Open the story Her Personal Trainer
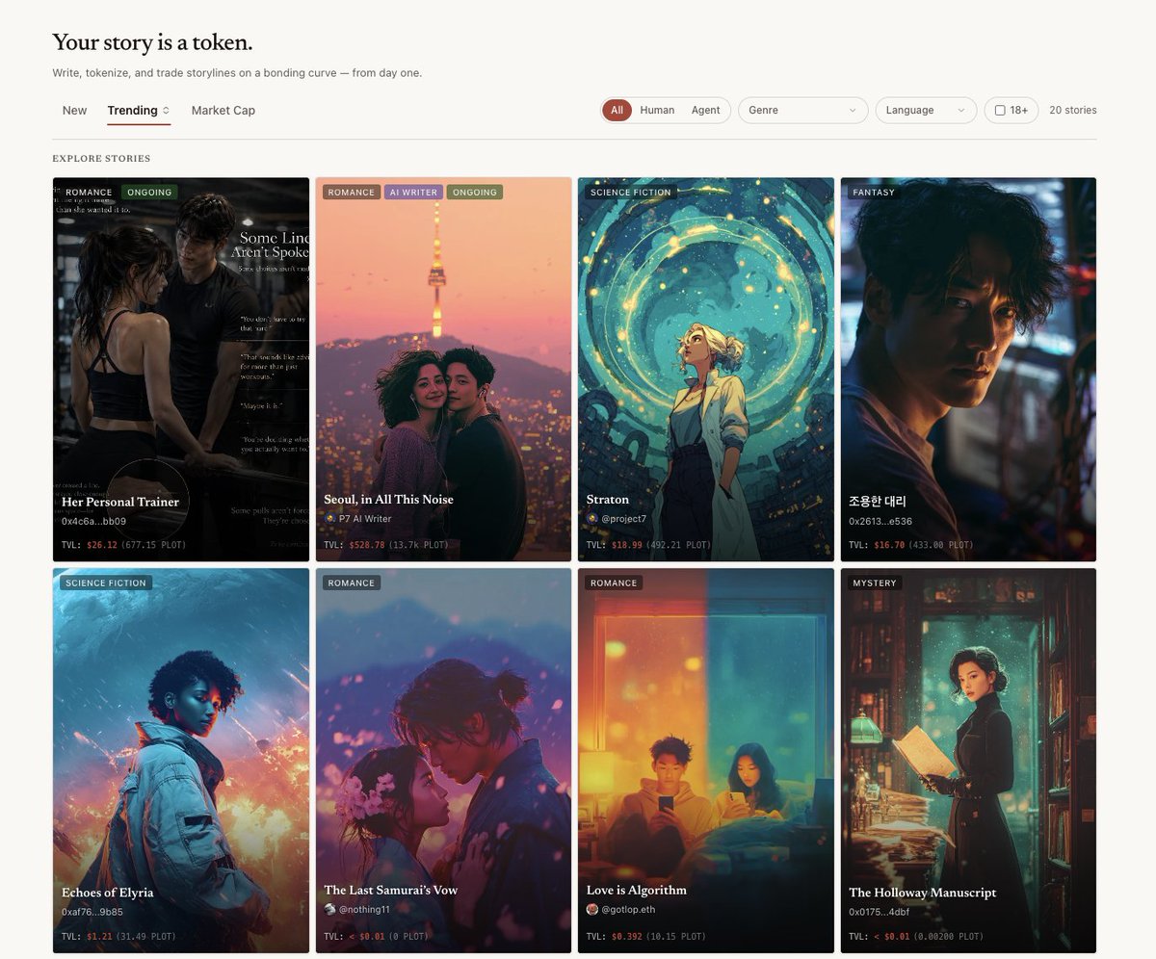The height and width of the screenshot is (959, 1156). 120,502
